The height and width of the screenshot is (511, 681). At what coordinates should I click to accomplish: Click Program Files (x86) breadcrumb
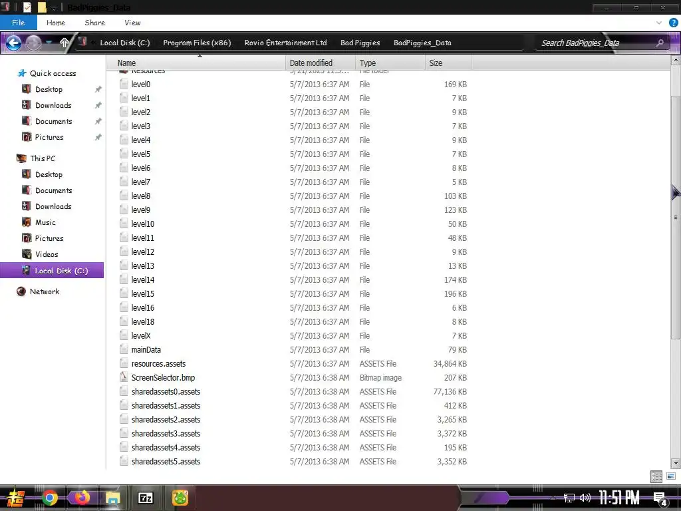[197, 43]
